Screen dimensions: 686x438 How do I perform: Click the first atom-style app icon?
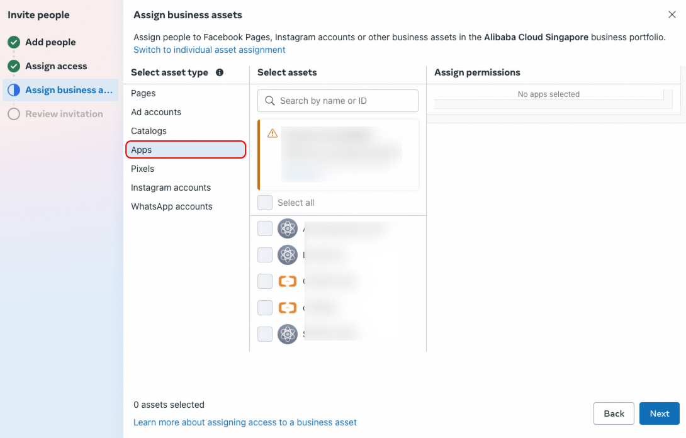(x=288, y=228)
